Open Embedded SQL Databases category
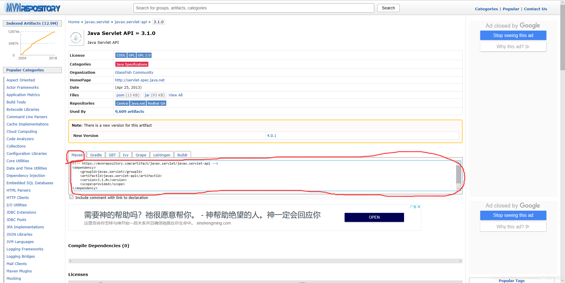 (x=30, y=183)
